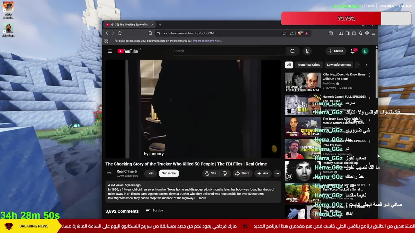Screen dimensions: 415x233
Task: Open the browser main hamburger menu
Action: (373, 33)
